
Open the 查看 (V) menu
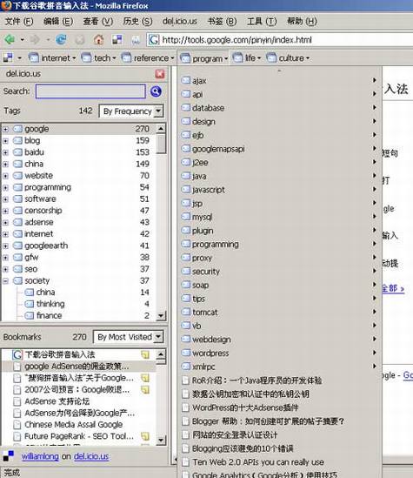click(97, 22)
